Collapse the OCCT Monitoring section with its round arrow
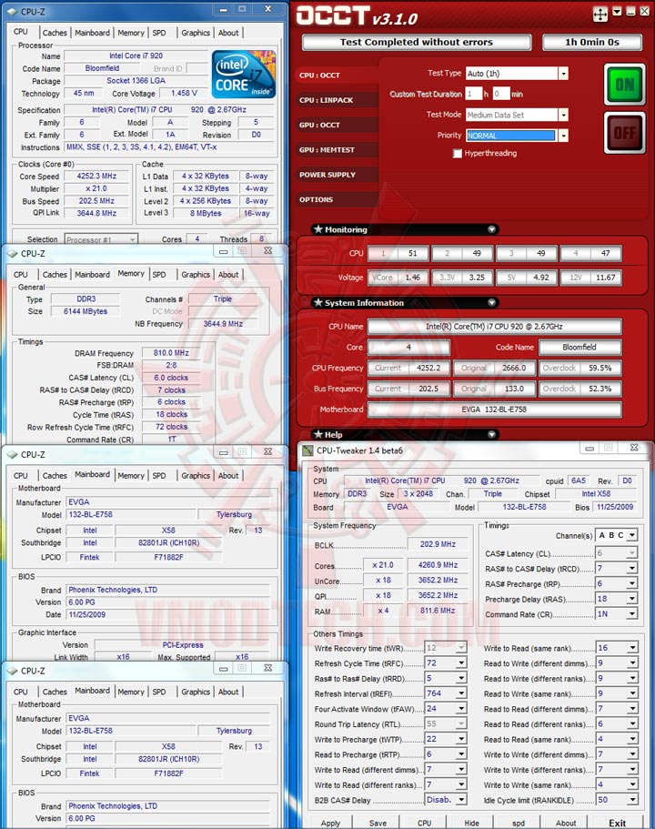Viewport: 655px width, 829px height. tap(491, 229)
